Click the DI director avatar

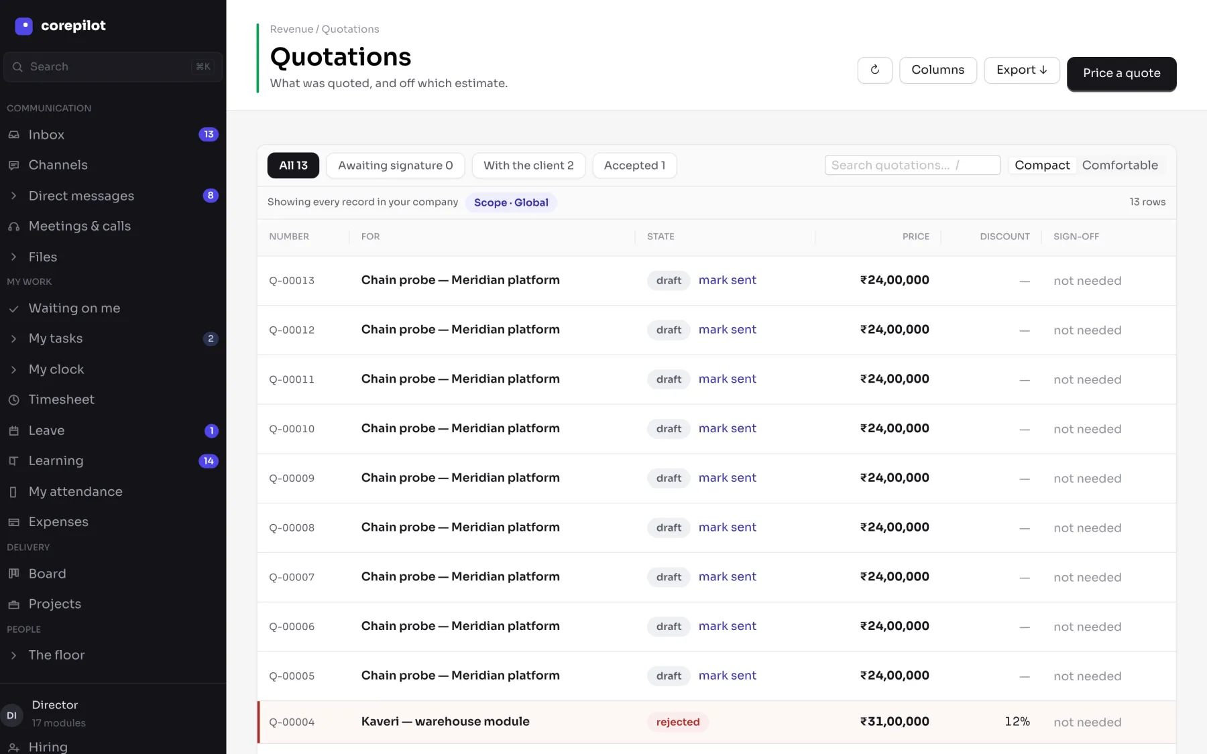[11, 715]
